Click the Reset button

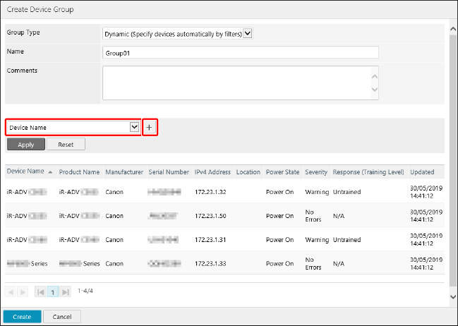click(66, 144)
